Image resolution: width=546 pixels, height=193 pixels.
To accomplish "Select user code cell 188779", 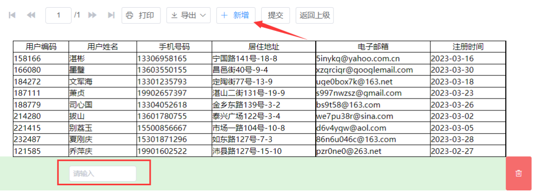I will coord(41,105).
